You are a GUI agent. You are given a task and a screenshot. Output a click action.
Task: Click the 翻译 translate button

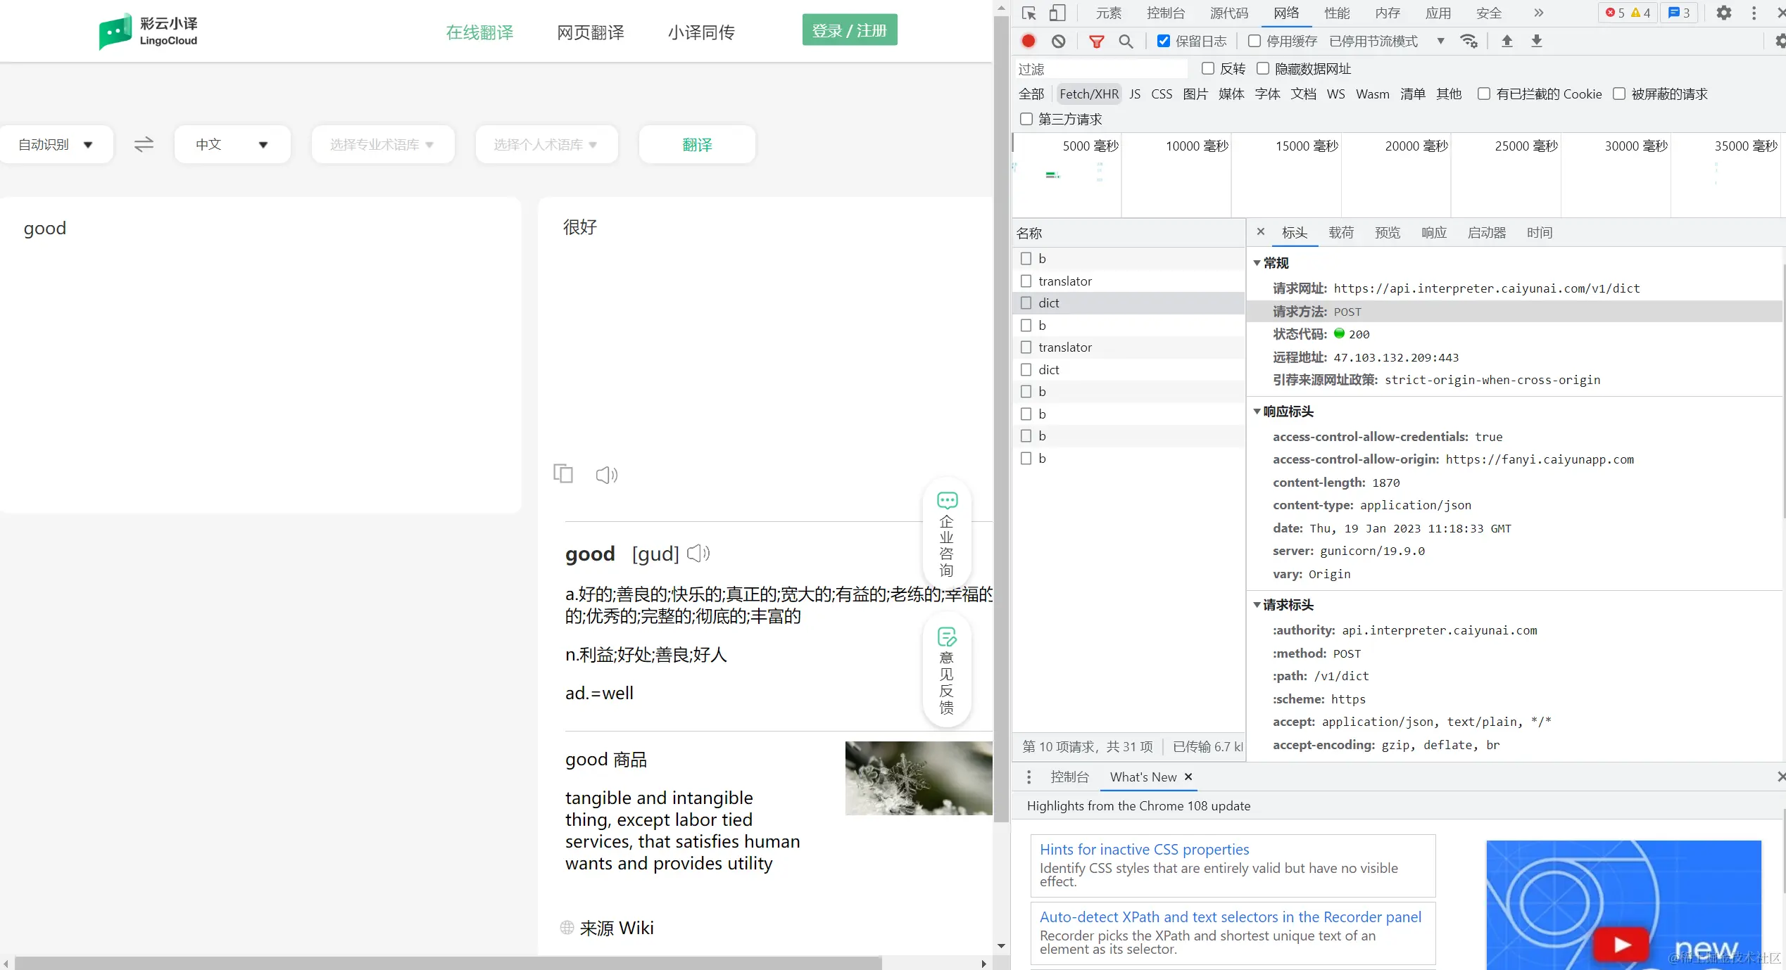pos(696,144)
